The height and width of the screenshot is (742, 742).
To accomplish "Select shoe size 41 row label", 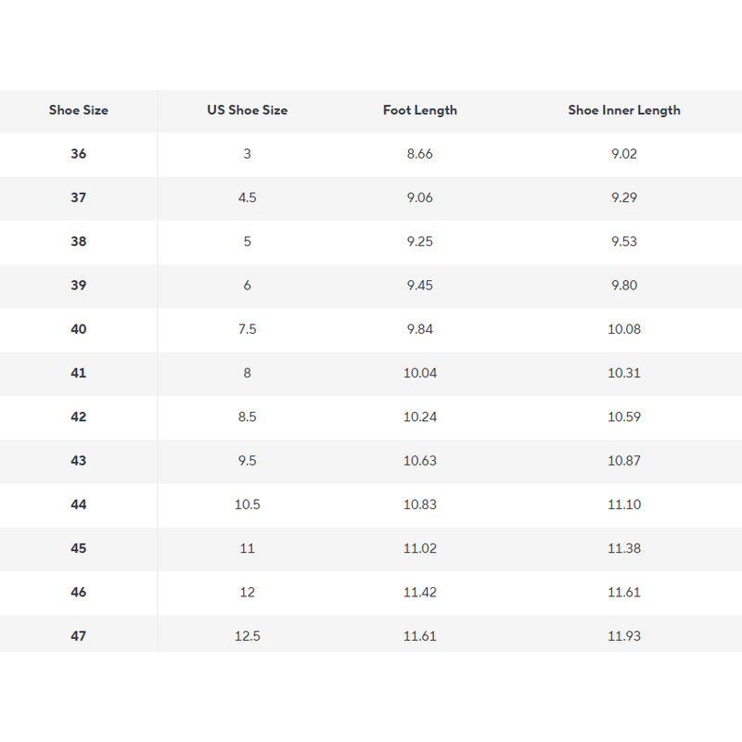I will click(x=79, y=373).
